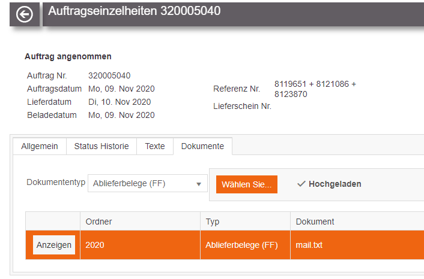Click the Auftrag angenommen status heading
The height and width of the screenshot is (279, 424).
68,57
